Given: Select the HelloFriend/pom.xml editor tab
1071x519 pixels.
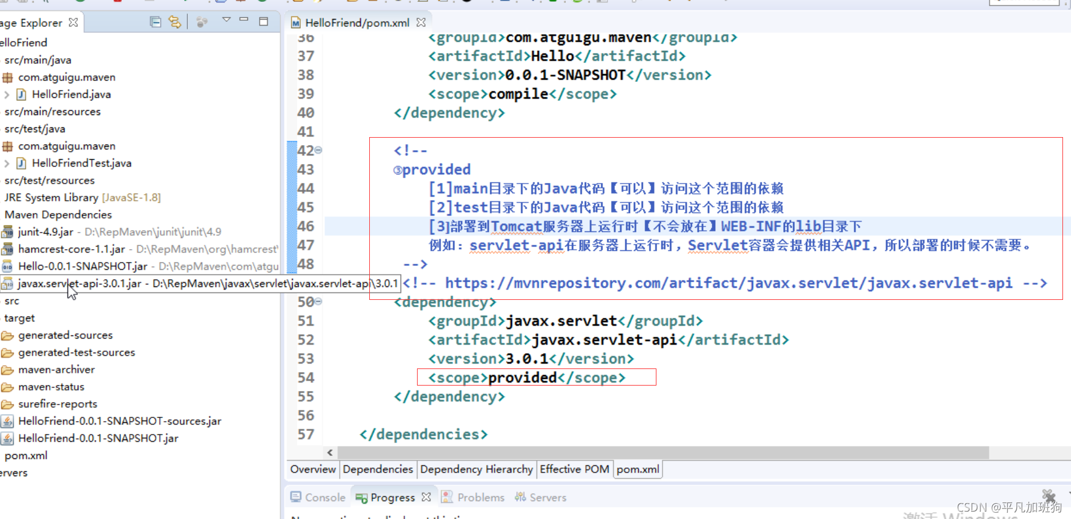Looking at the screenshot, I should click(x=358, y=23).
